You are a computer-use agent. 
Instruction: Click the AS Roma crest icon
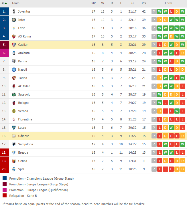click(14, 37)
